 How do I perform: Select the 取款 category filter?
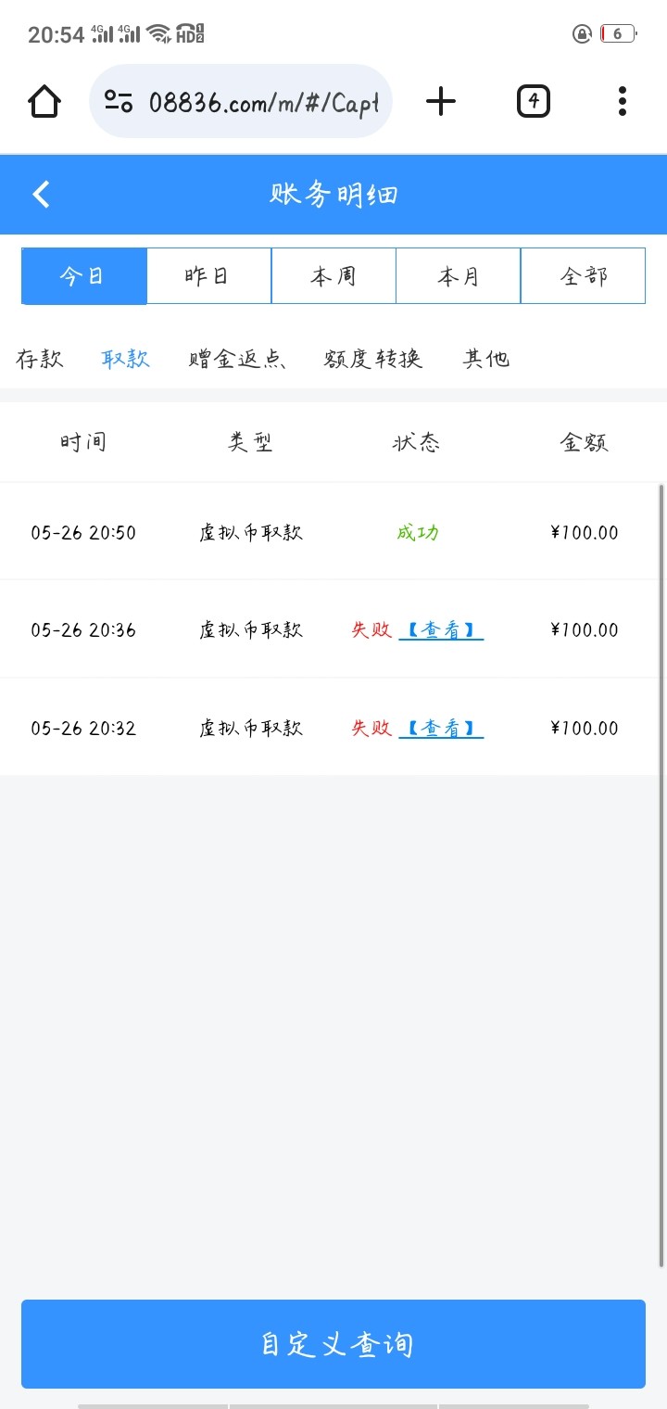pyautogui.click(x=125, y=359)
